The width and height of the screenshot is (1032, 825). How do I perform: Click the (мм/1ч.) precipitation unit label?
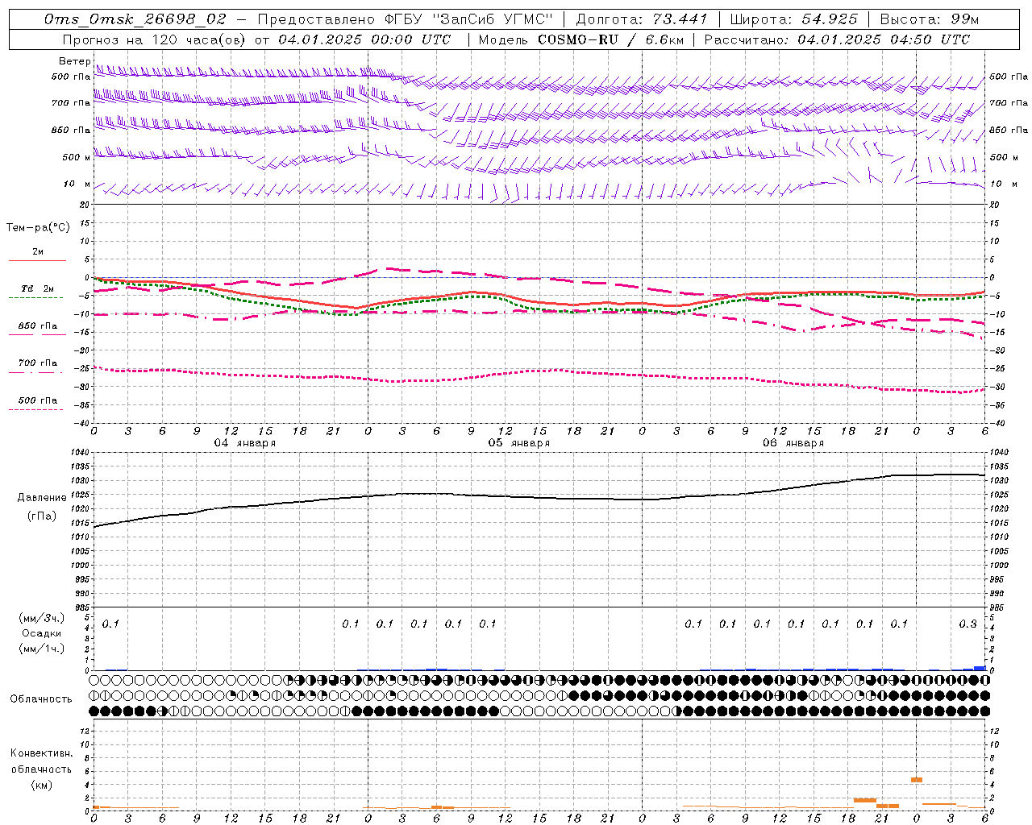click(41, 649)
